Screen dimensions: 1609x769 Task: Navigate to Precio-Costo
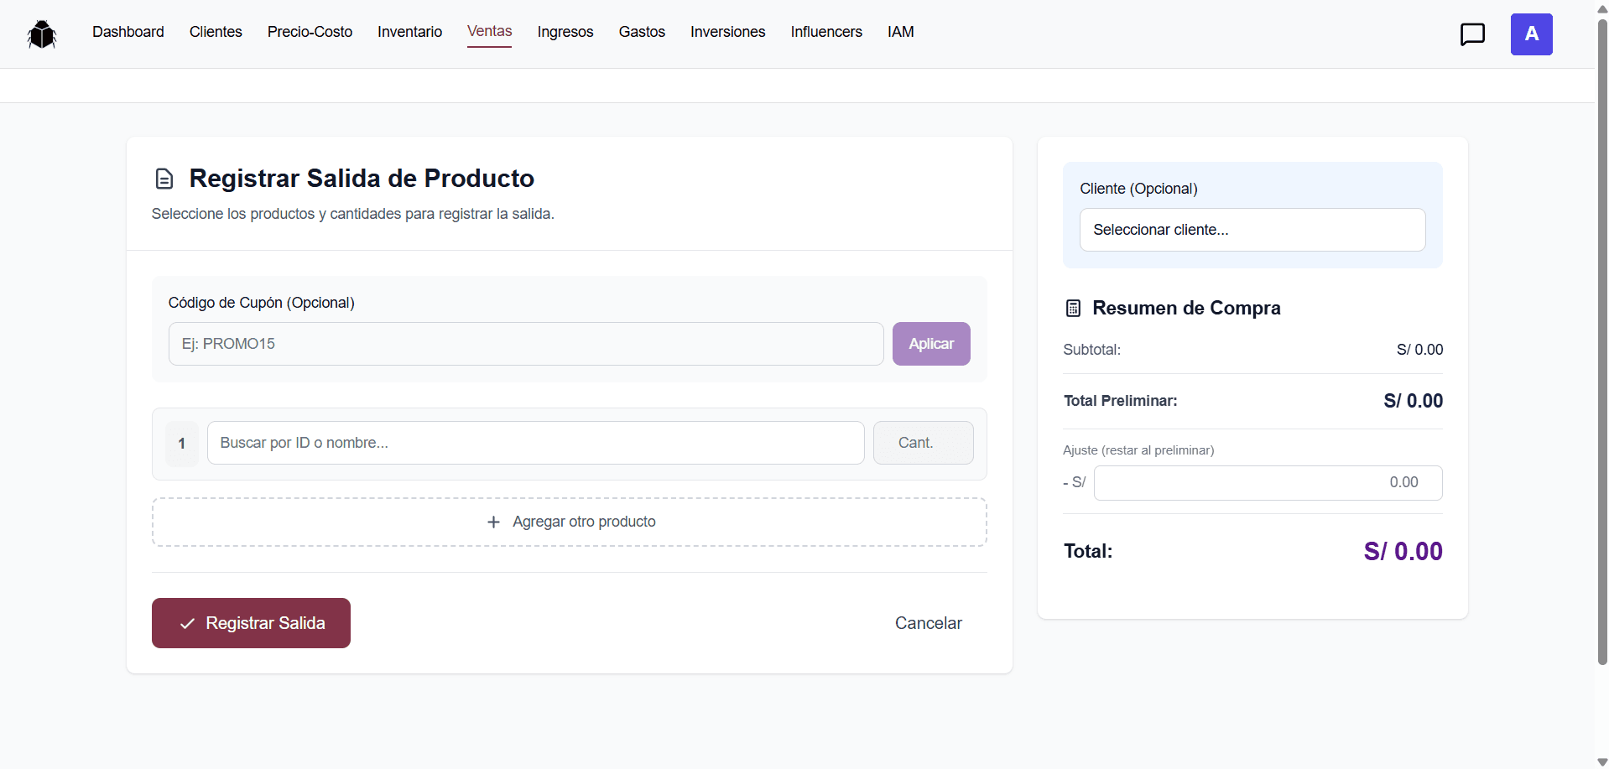point(310,32)
